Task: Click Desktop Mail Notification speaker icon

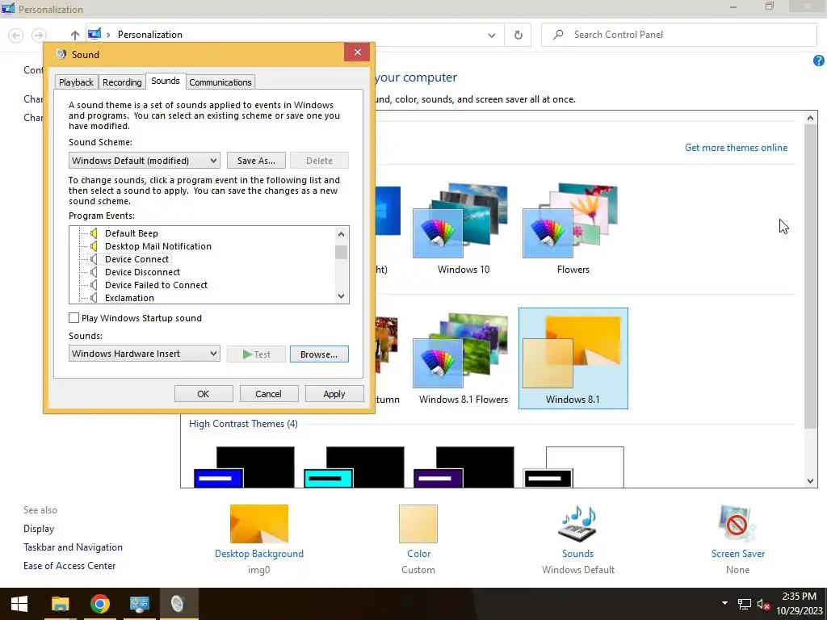Action: point(94,246)
